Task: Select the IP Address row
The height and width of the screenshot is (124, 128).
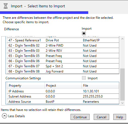Action: 63,91
